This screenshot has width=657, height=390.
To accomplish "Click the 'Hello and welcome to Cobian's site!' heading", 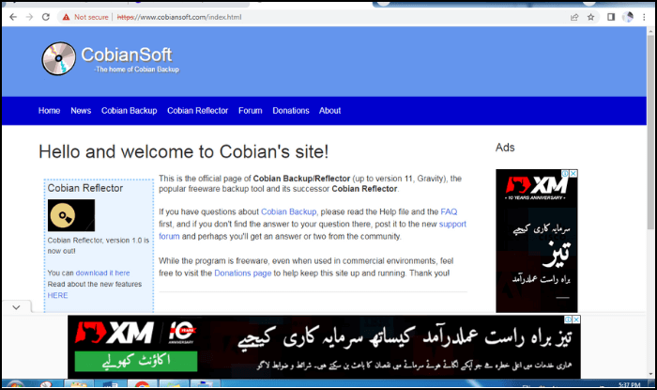I will (x=184, y=152).
